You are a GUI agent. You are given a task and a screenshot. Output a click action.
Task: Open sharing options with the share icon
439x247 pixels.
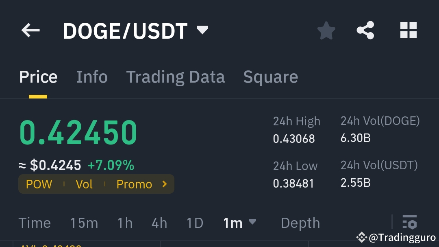coord(365,30)
